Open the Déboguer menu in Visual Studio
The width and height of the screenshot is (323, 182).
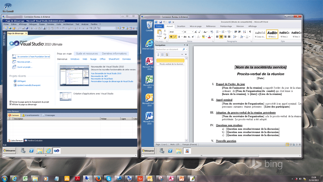tap(33, 24)
